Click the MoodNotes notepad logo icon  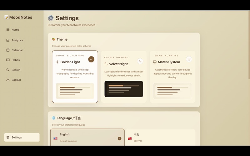pyautogui.click(x=6, y=17)
